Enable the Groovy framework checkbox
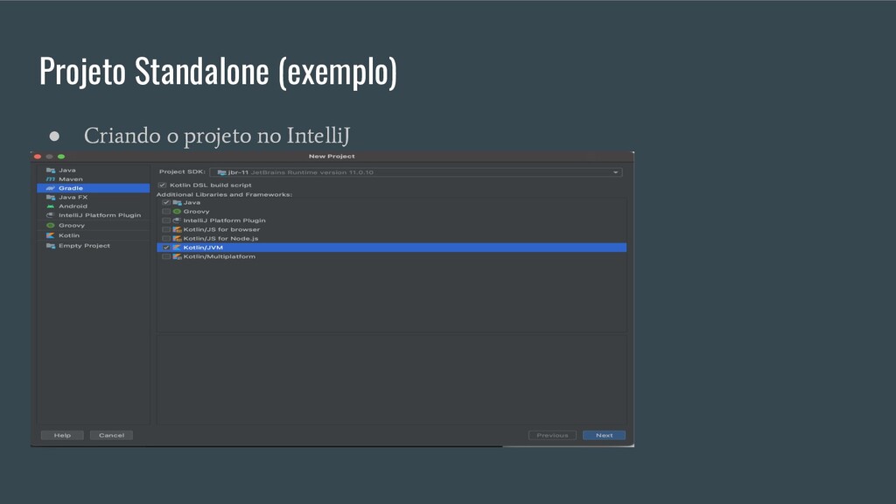This screenshot has height=504, width=896. pyautogui.click(x=166, y=212)
